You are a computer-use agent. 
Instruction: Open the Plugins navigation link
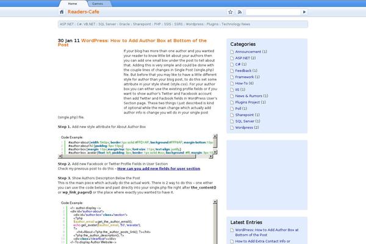pos(212,24)
